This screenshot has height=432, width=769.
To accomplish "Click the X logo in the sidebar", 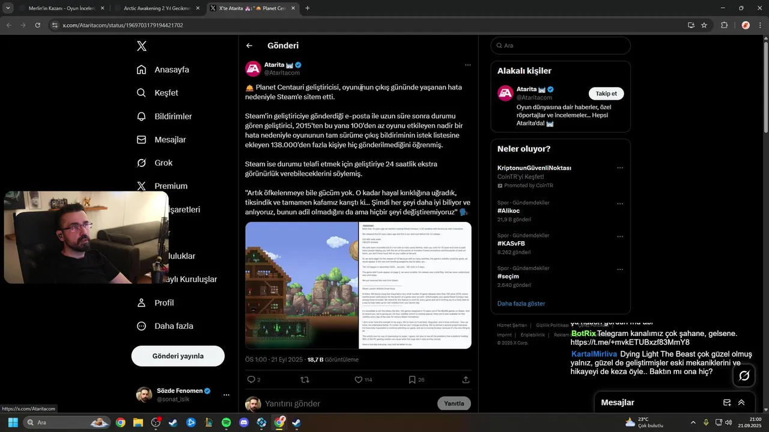I will [x=141, y=46].
